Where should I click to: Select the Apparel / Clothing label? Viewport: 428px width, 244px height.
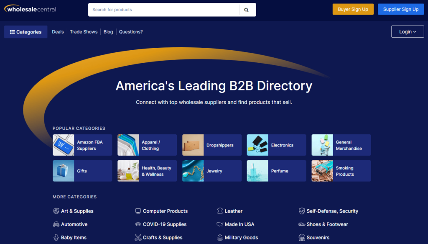(x=150, y=145)
